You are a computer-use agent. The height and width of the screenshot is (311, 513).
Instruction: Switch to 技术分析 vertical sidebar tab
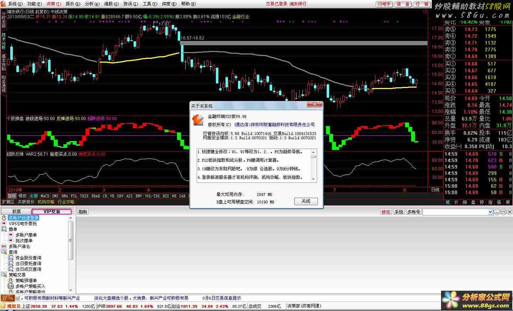coord(3,41)
